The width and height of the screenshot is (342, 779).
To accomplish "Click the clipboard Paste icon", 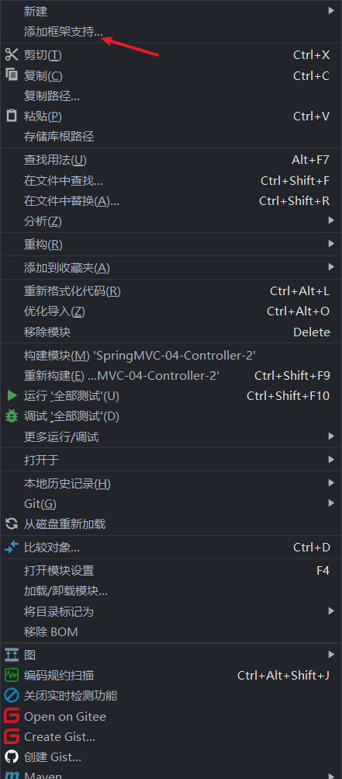I will [x=12, y=116].
